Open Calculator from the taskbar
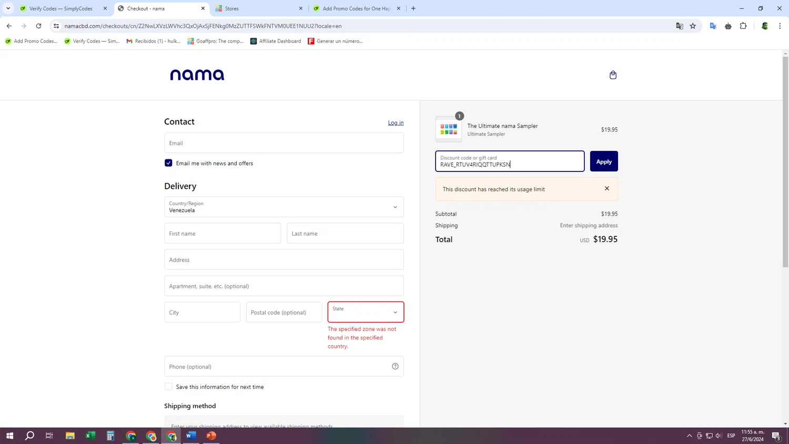 [x=110, y=436]
